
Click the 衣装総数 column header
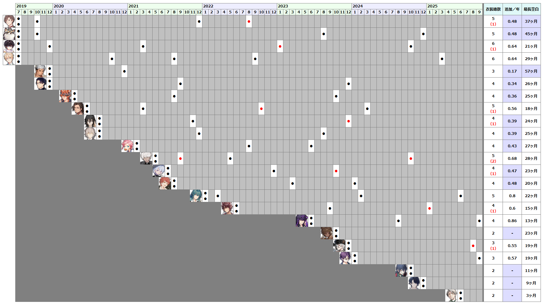493,9
